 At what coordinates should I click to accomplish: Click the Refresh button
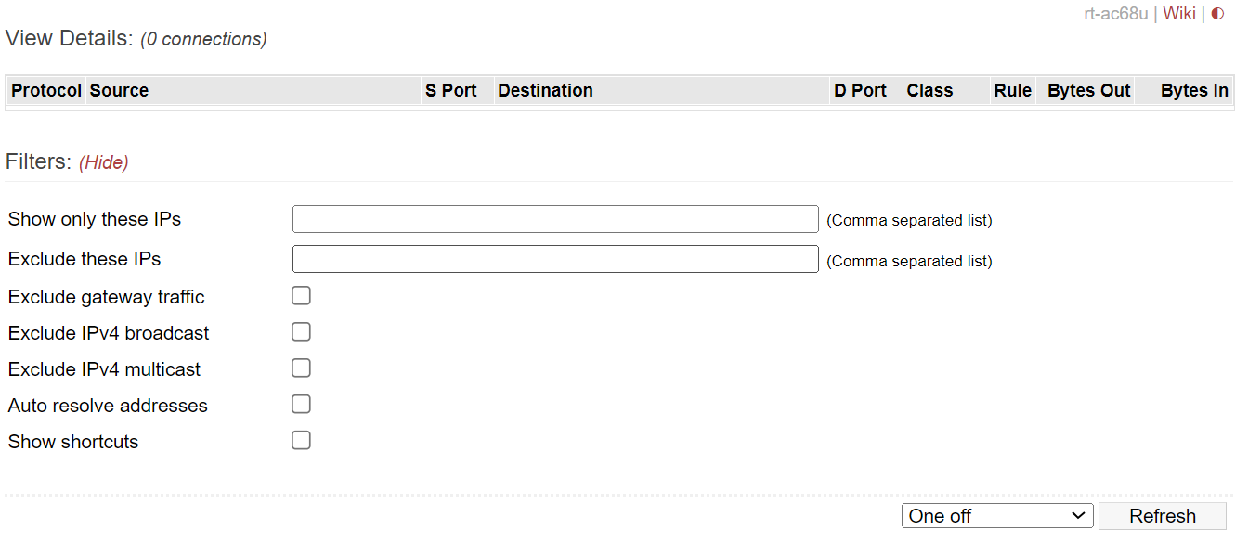tap(1163, 516)
